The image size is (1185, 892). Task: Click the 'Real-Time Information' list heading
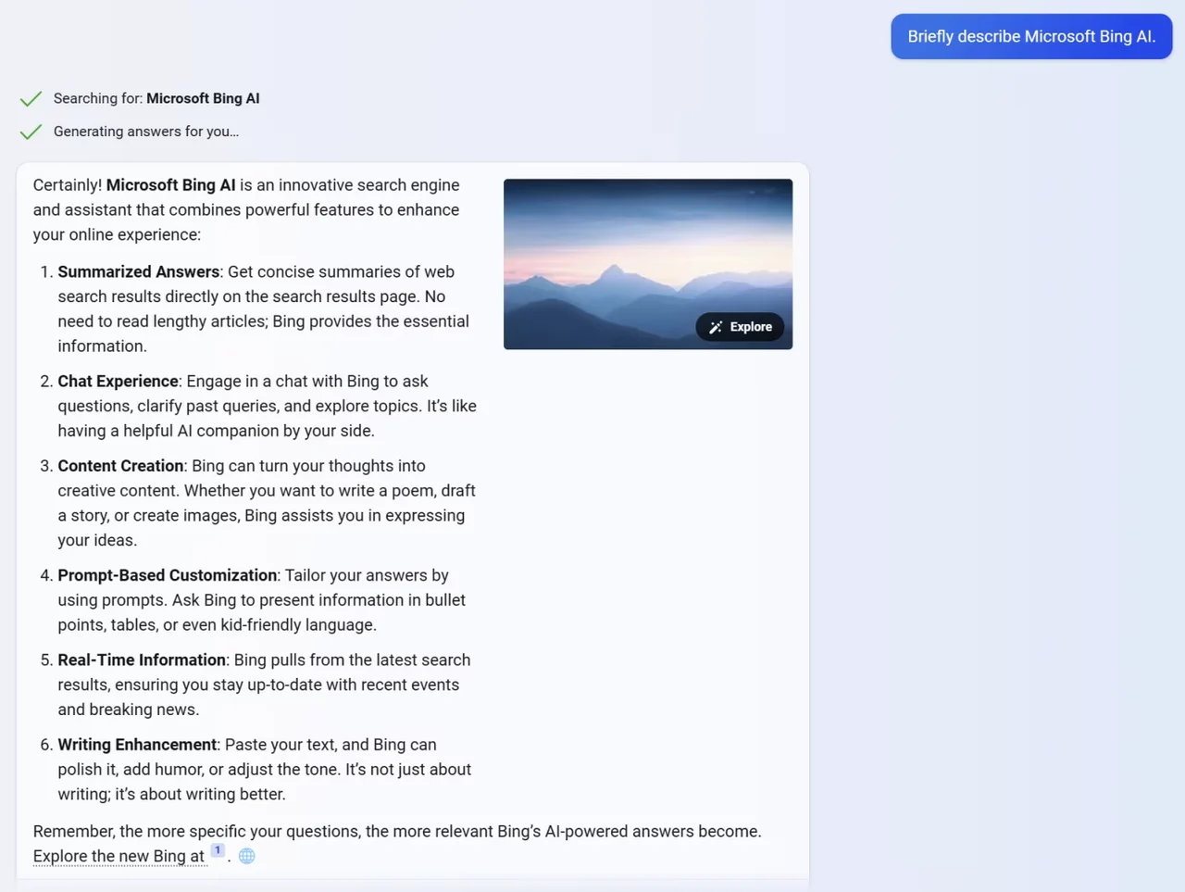tap(142, 660)
